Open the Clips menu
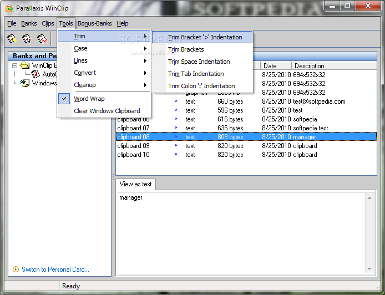Viewport: 385px width, 295px height. pos(48,23)
